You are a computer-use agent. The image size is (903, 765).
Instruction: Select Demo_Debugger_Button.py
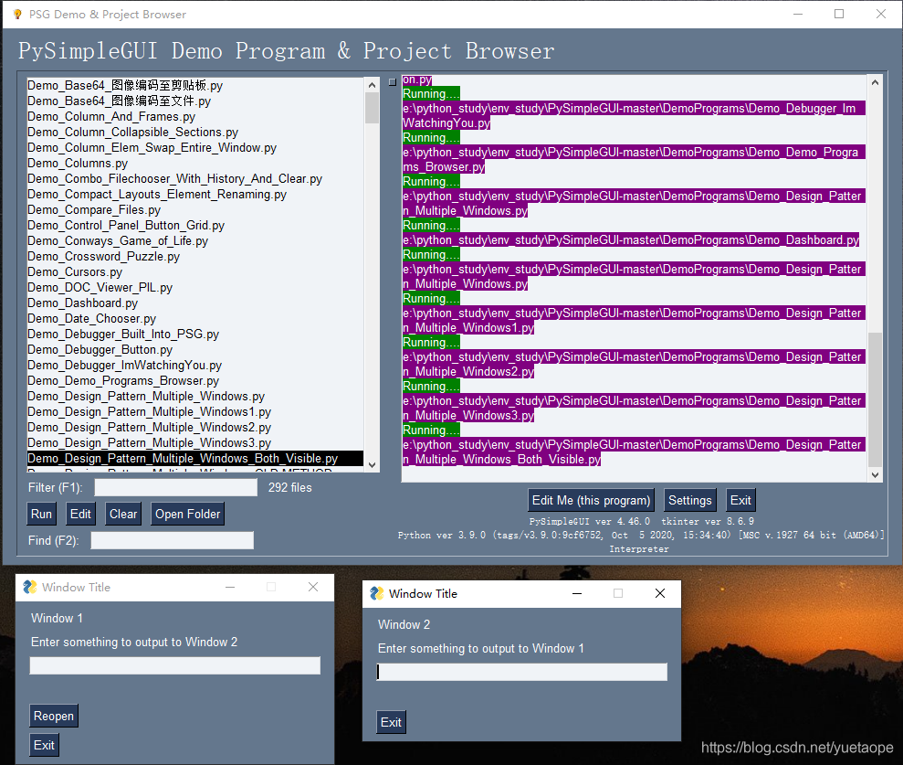[x=195, y=350]
